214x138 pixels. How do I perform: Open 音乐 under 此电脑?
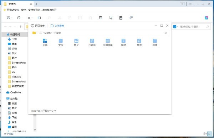click(12, 122)
